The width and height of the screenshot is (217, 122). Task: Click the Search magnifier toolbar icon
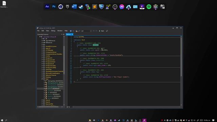point(107,31)
